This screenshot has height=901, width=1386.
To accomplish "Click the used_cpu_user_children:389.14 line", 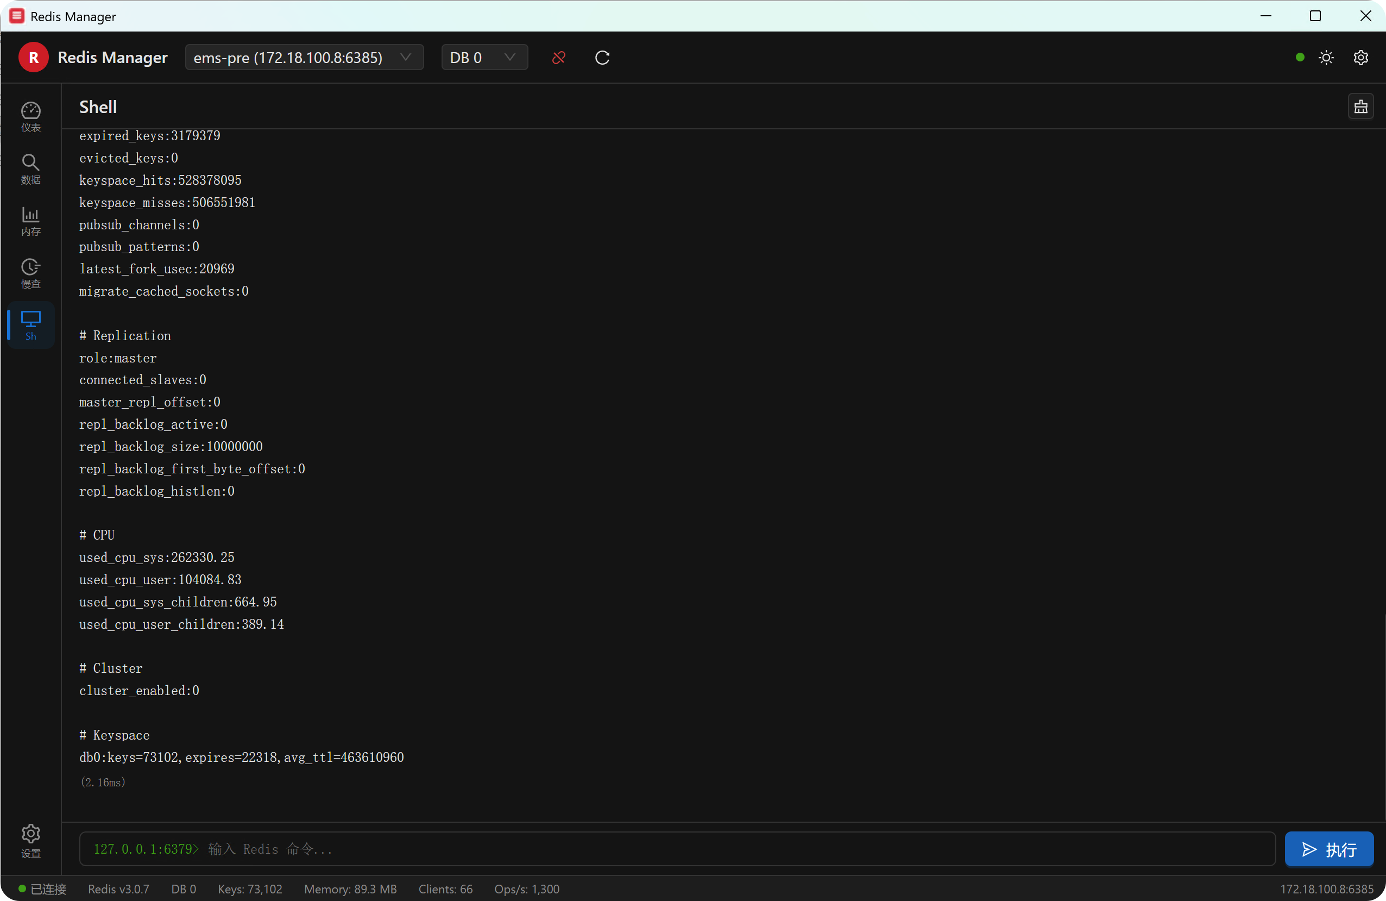I will tap(181, 624).
